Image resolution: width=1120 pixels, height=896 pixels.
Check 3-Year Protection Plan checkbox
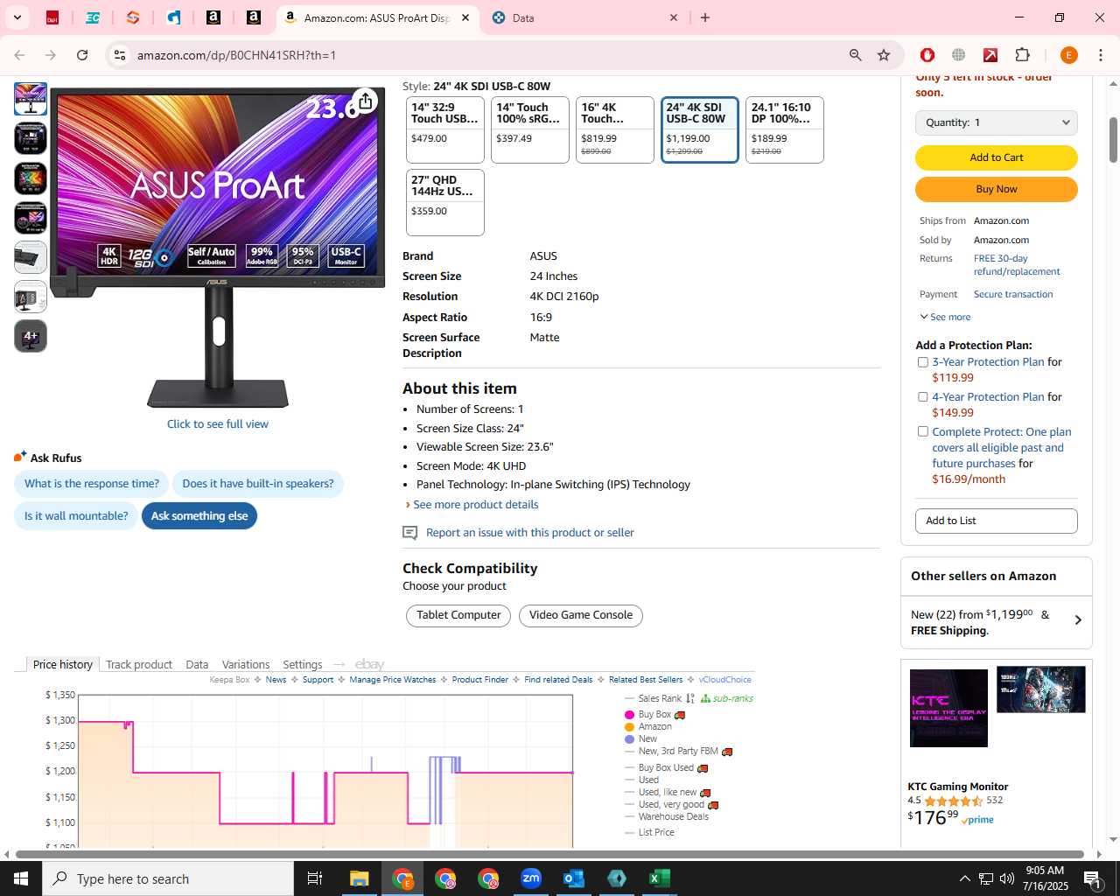(922, 362)
